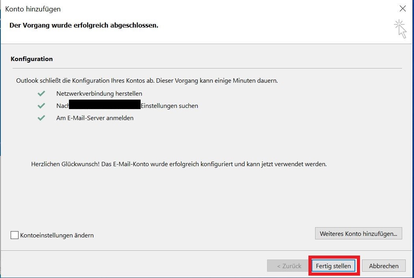The image size is (414, 278).
Task: Click the checkmark beside Am E-Mail-Server anmelden
Action: [41, 117]
